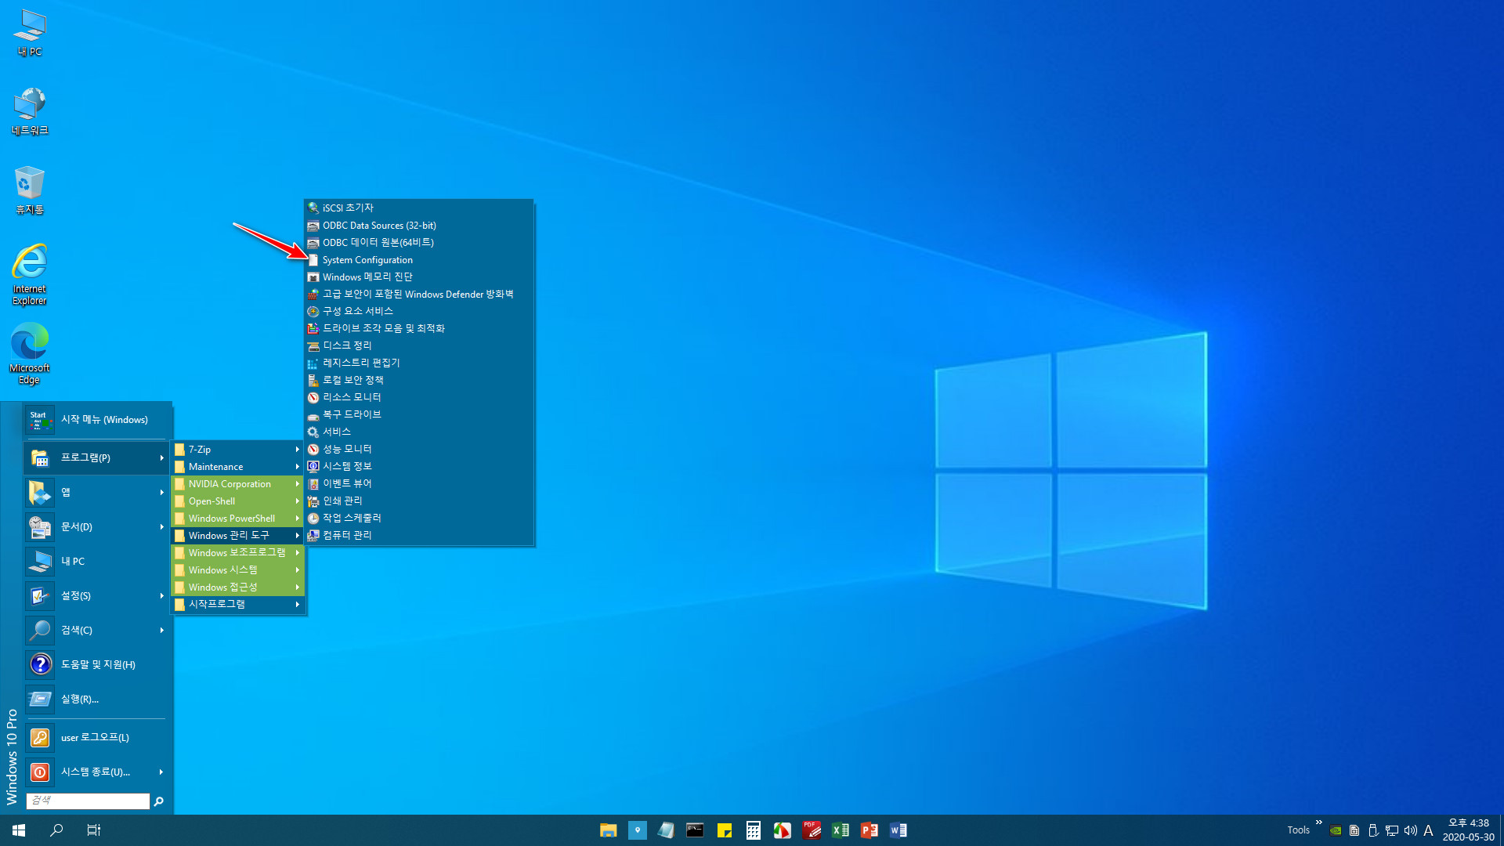Open 디스크 정리
This screenshot has width=1504, height=846.
point(419,346)
